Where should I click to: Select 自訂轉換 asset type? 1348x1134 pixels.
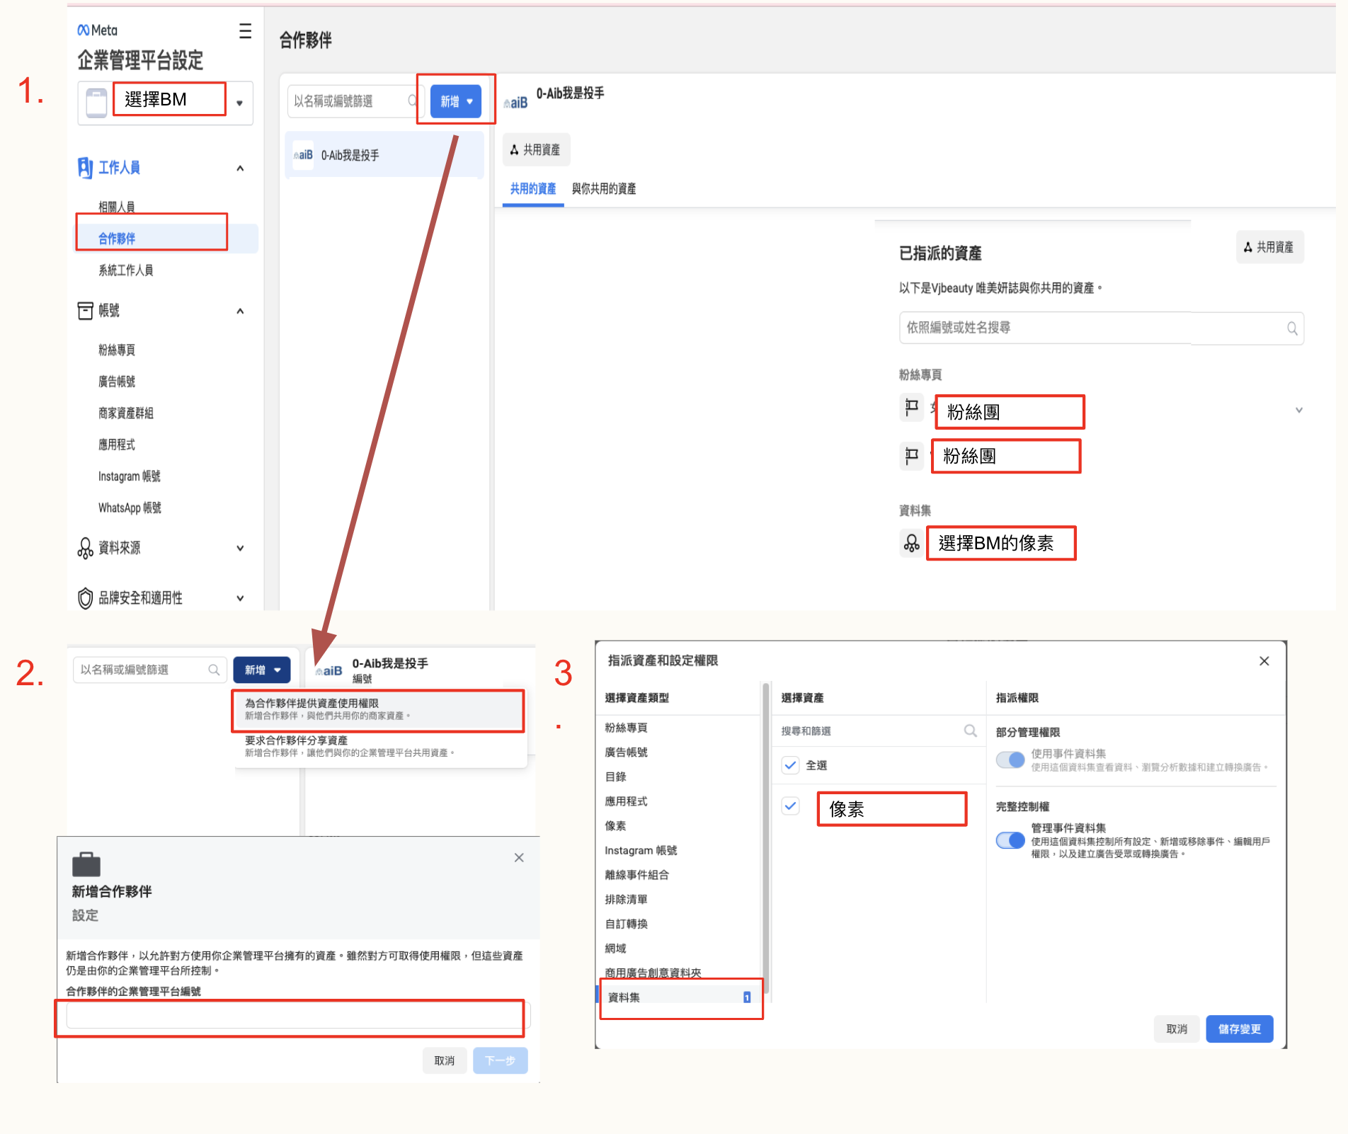point(626,924)
